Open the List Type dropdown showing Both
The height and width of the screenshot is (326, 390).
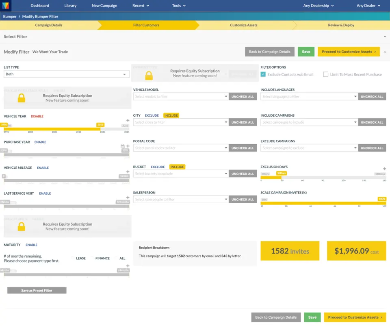pyautogui.click(x=66, y=74)
